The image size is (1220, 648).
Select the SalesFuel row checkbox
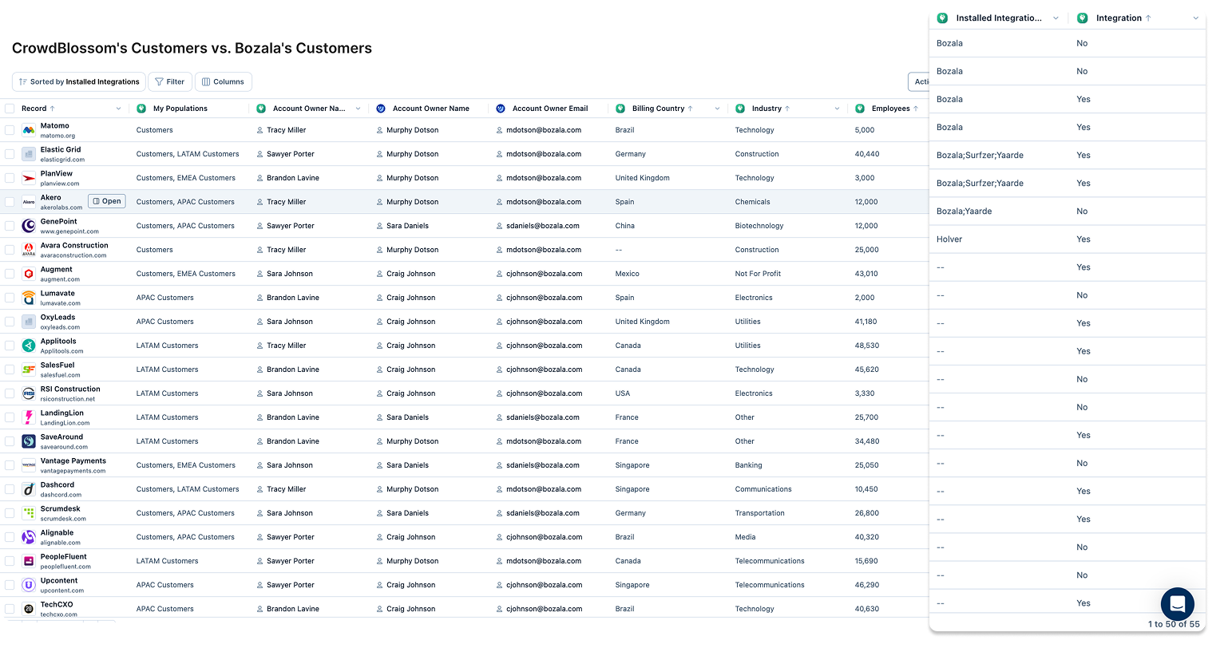point(10,369)
